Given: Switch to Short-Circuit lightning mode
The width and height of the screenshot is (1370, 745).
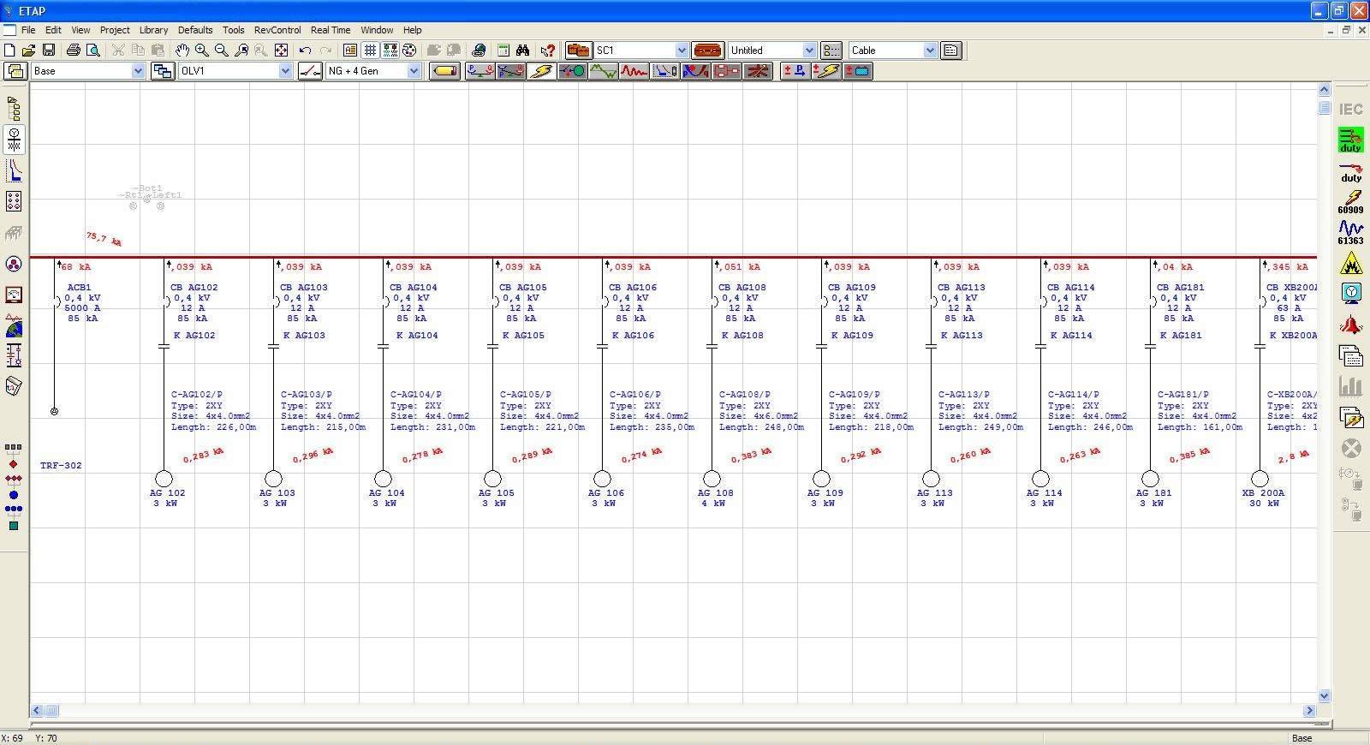Looking at the screenshot, I should tap(541, 71).
